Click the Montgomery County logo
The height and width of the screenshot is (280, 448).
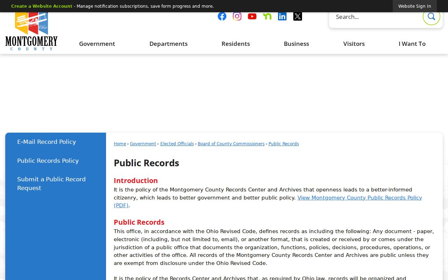[31, 31]
